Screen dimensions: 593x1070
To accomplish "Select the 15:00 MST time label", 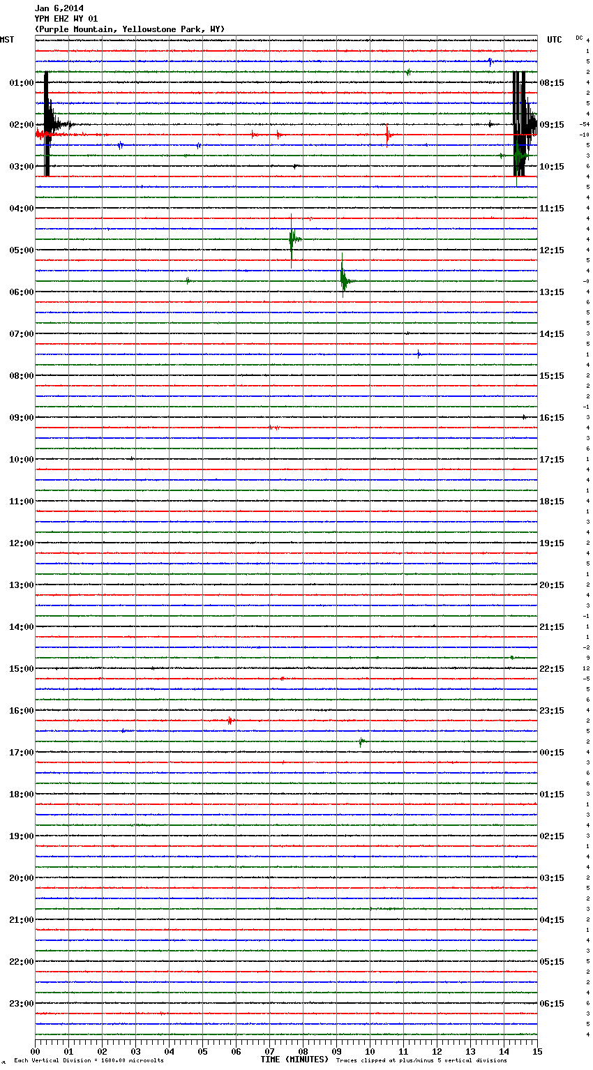I will pos(22,669).
